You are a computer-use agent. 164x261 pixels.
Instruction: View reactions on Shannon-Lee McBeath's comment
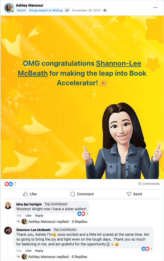pos(147,249)
